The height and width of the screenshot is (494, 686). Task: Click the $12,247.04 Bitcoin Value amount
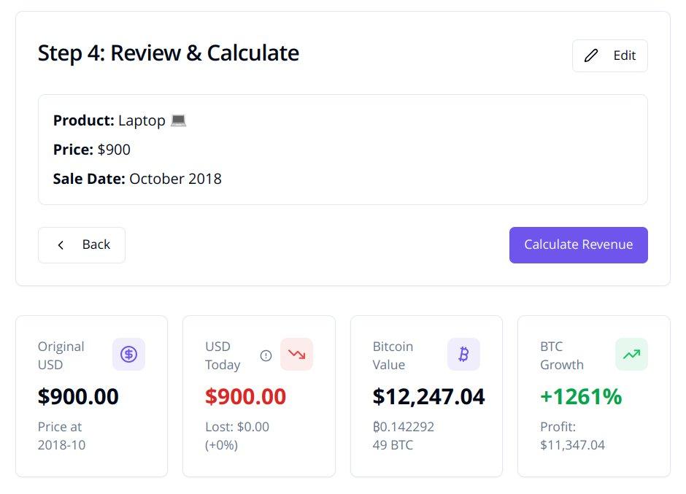pyautogui.click(x=428, y=396)
